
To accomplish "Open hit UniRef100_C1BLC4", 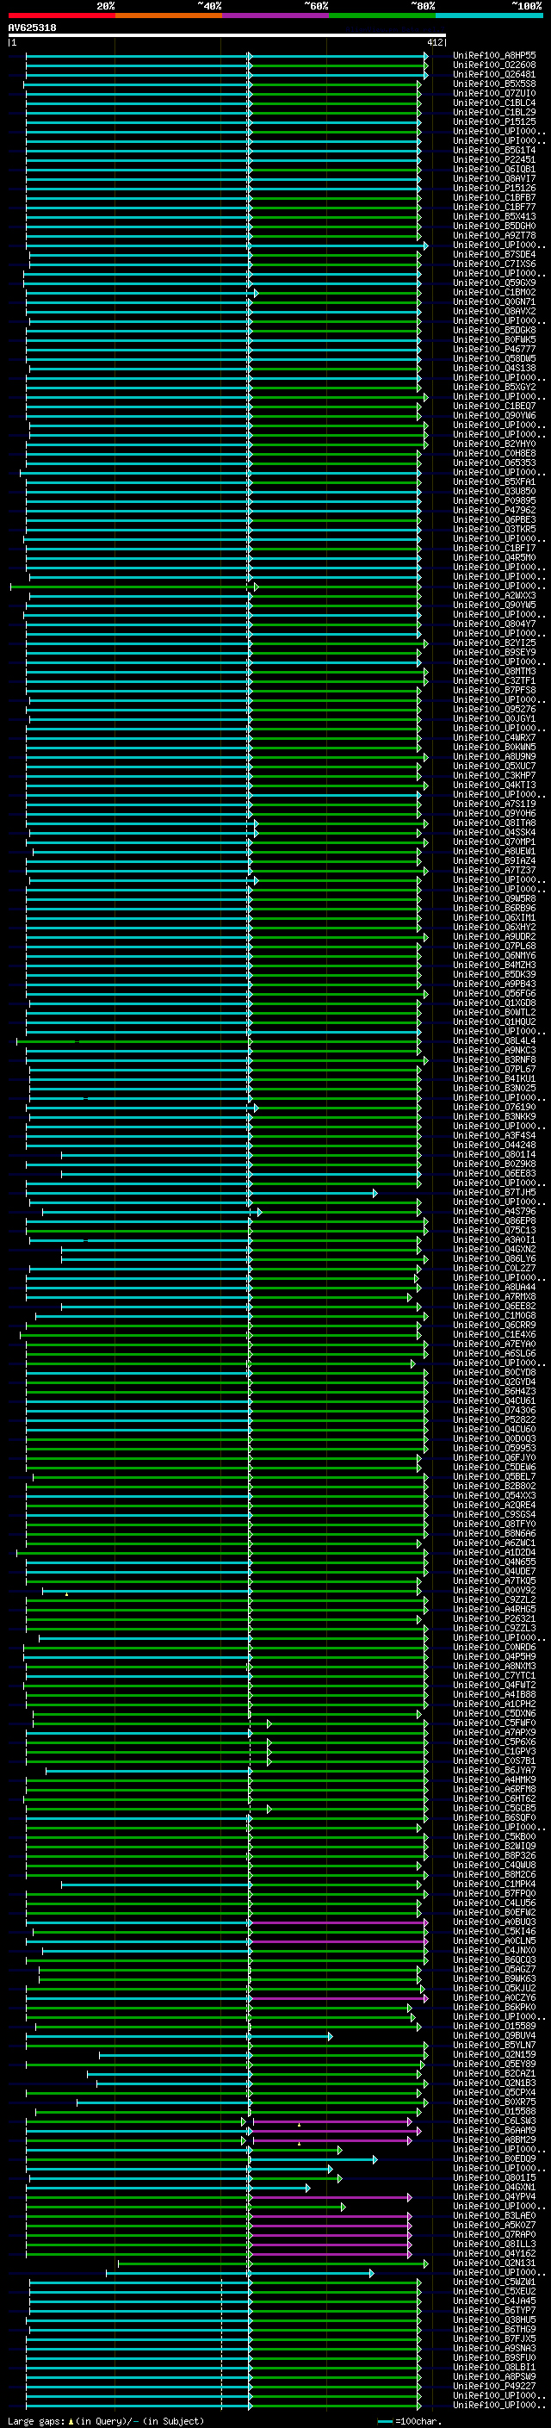I will 494,102.
